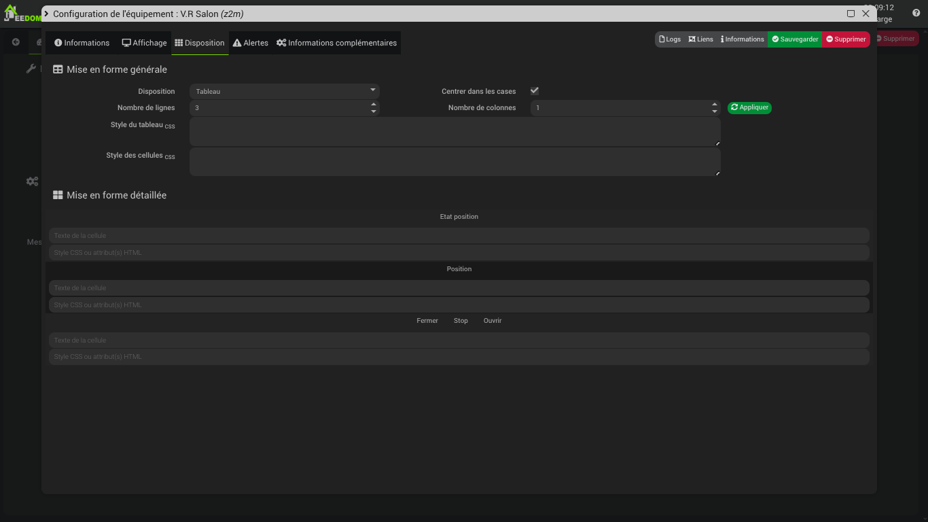928x522 pixels.
Task: Decrease Nombre de colonnes with down arrow
Action: 715,111
